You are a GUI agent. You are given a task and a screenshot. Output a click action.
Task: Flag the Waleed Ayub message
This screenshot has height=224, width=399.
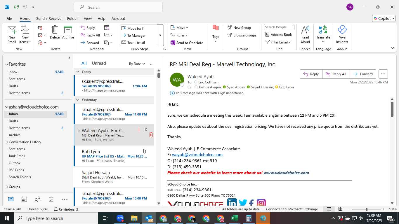click(x=145, y=130)
